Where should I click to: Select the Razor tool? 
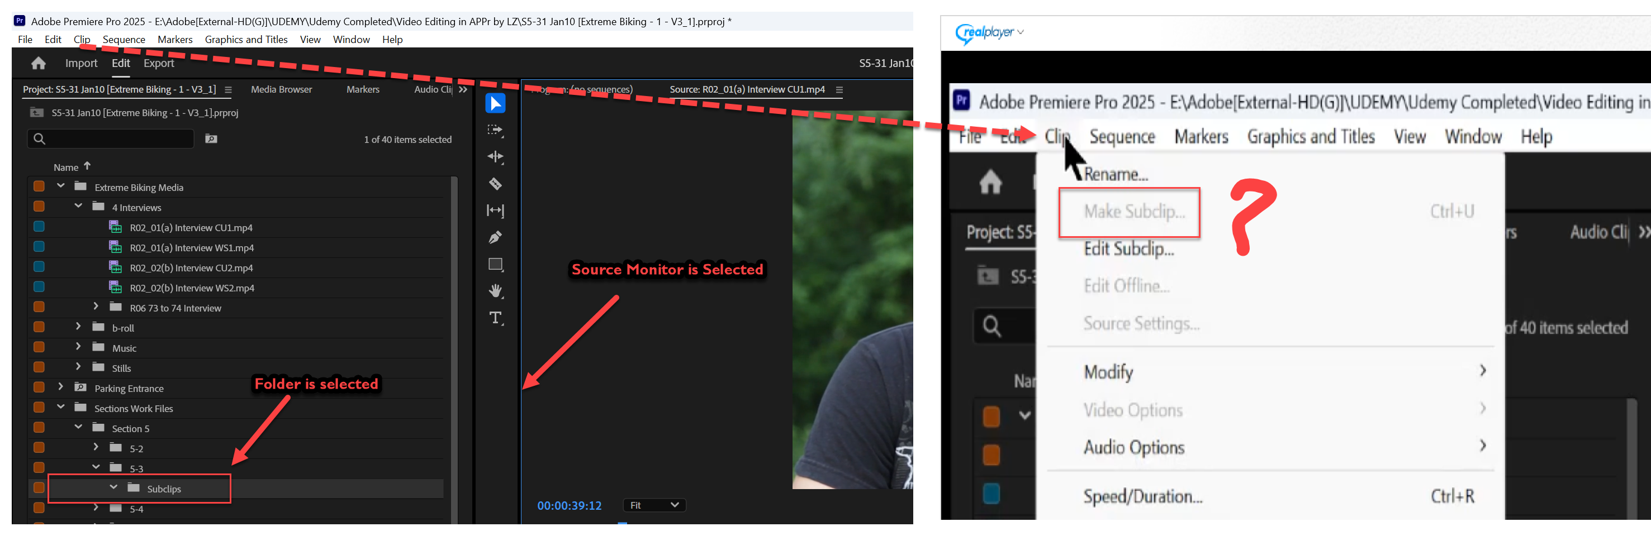coord(495,184)
